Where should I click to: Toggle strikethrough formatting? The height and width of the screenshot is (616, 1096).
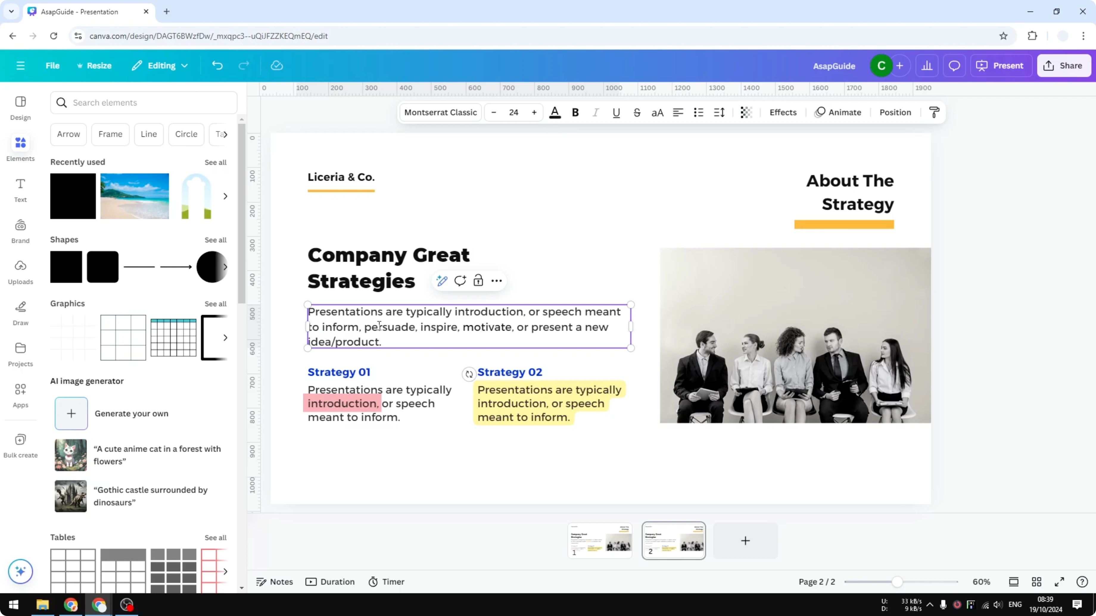[637, 112]
